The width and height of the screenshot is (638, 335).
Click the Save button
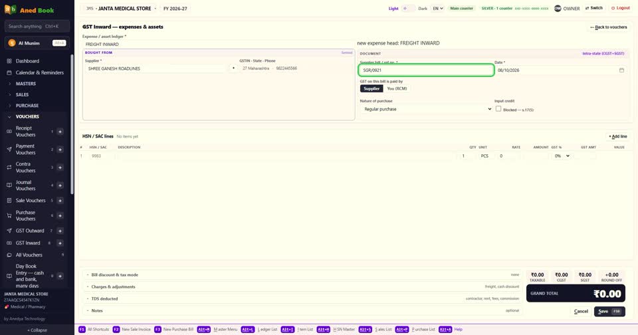pos(609,311)
